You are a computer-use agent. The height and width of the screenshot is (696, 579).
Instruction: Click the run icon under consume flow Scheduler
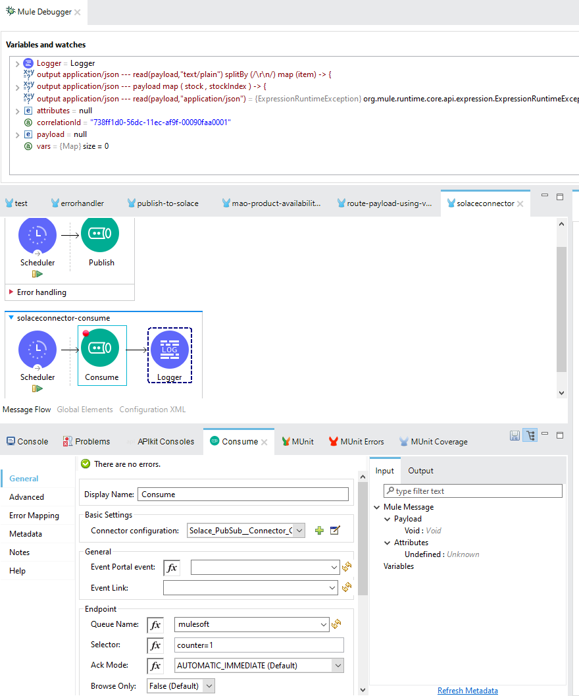pyautogui.click(x=38, y=389)
